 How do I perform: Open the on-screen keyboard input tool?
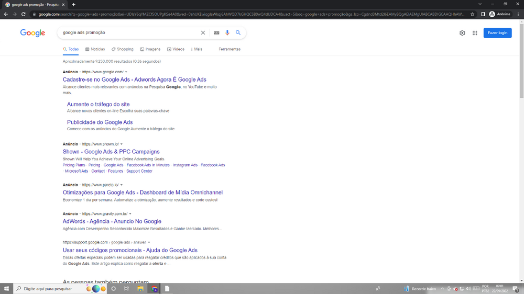pyautogui.click(x=216, y=33)
